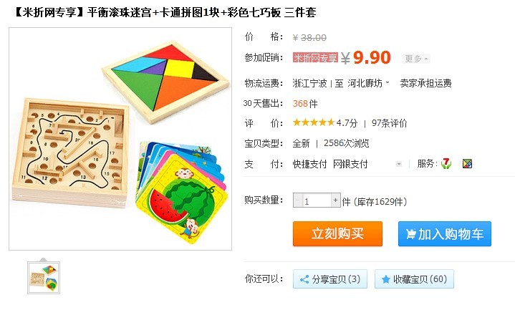Click the colorful square service badge icon

point(467,163)
